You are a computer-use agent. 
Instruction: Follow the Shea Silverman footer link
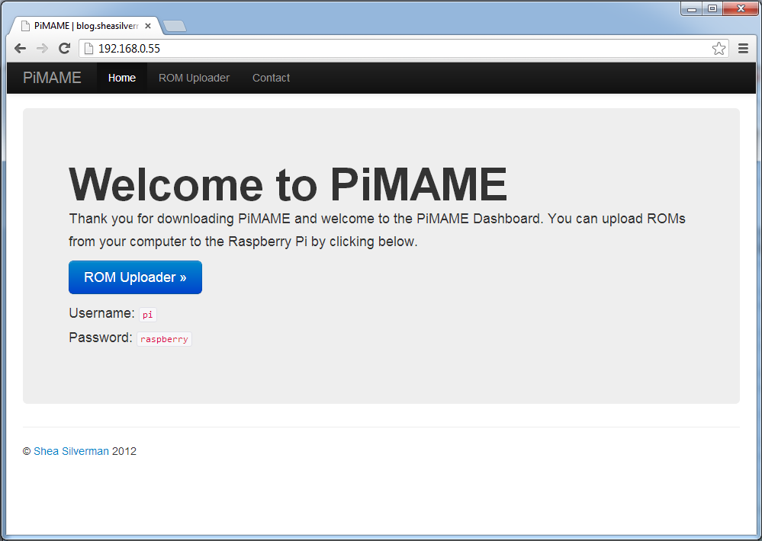point(71,451)
